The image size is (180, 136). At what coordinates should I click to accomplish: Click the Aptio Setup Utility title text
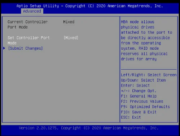(90, 6)
